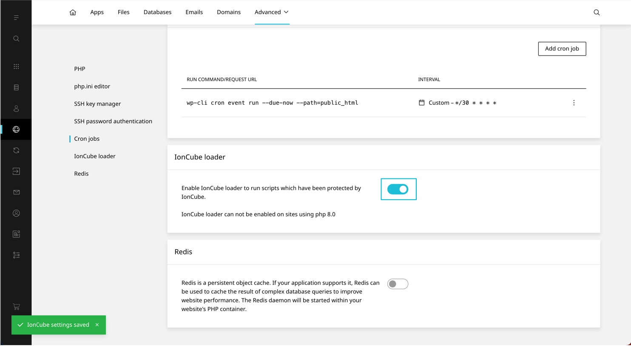631x346 pixels.
Task: Disable the IonCube loader toggle
Action: 398,190
